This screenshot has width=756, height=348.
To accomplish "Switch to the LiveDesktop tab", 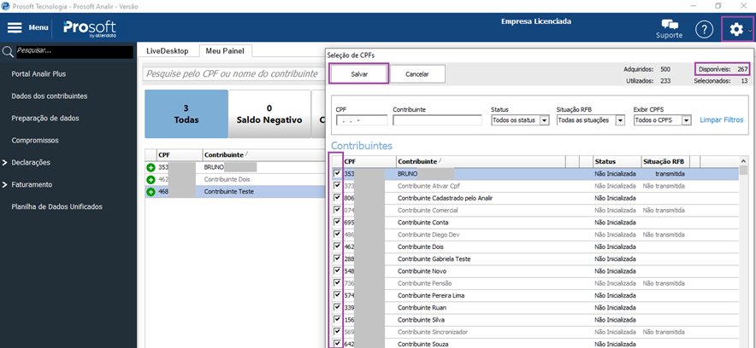I will [x=168, y=50].
